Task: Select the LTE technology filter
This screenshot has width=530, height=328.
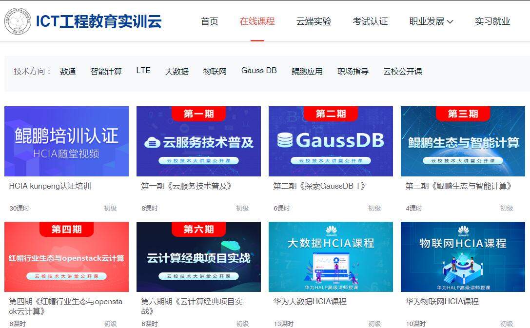Action: coord(143,70)
